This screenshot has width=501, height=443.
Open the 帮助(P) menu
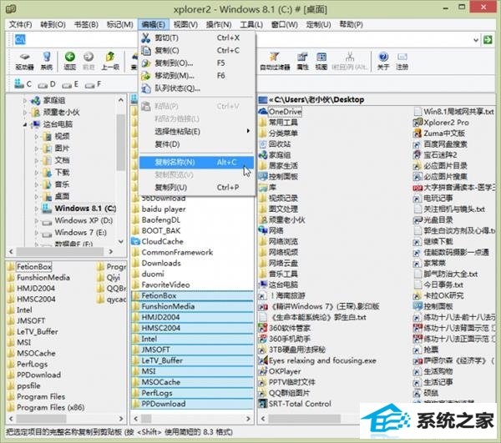351,24
